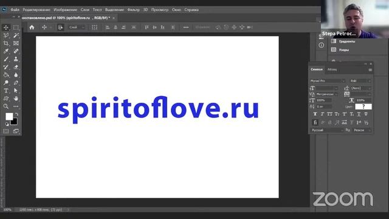Select the Healing Brush tool
The width and height of the screenshot is (389, 219).
coord(16,51)
